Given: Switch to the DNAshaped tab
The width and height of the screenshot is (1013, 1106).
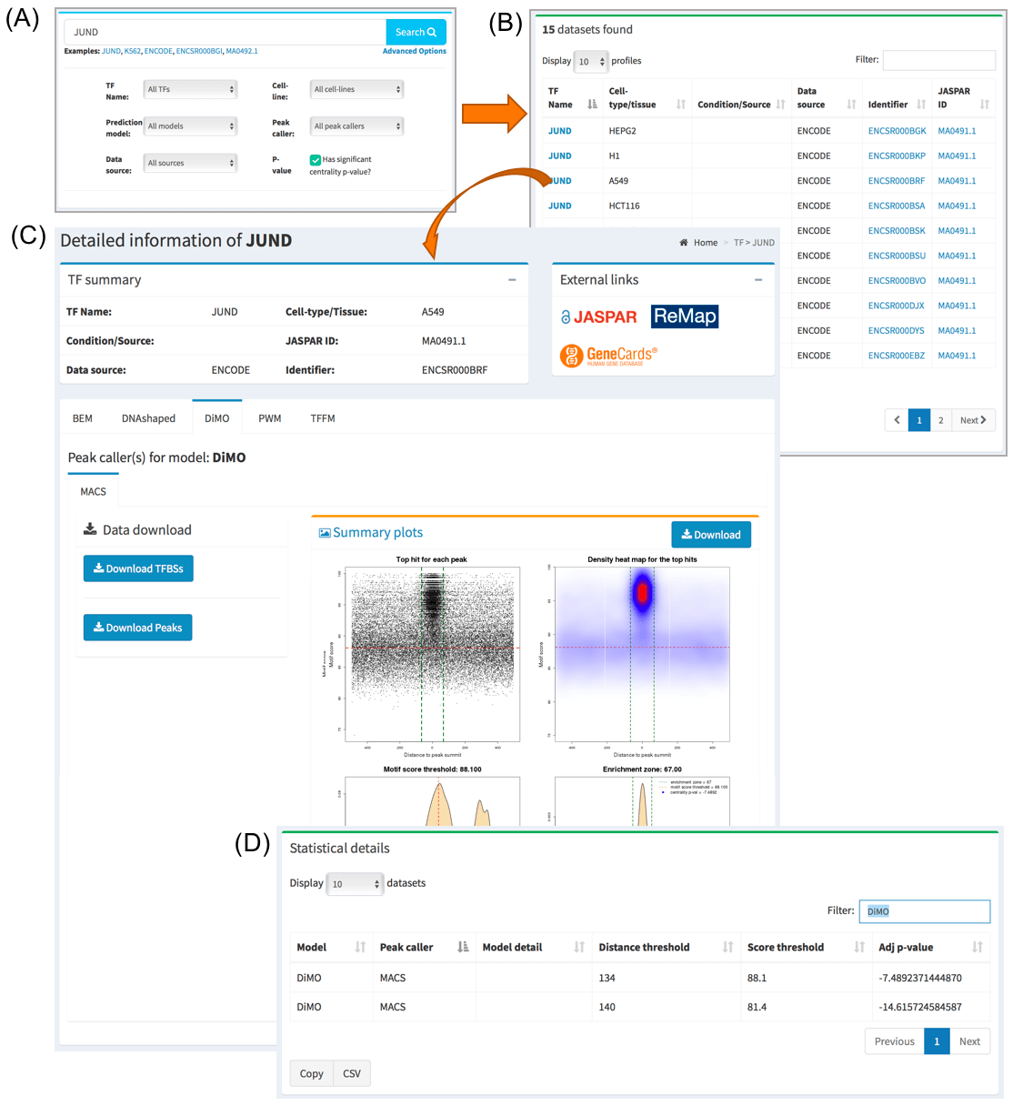Looking at the screenshot, I should (148, 418).
